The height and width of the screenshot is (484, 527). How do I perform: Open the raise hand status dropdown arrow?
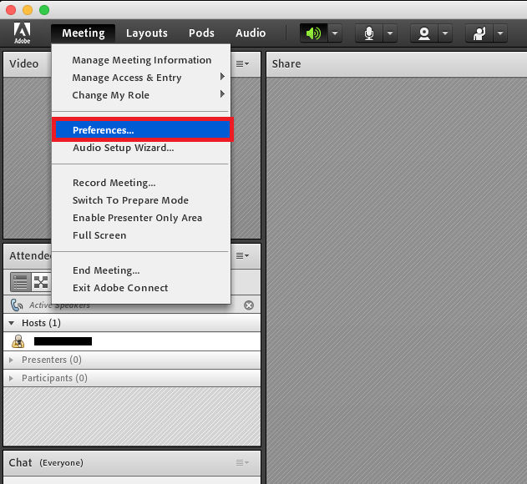pyautogui.click(x=500, y=33)
